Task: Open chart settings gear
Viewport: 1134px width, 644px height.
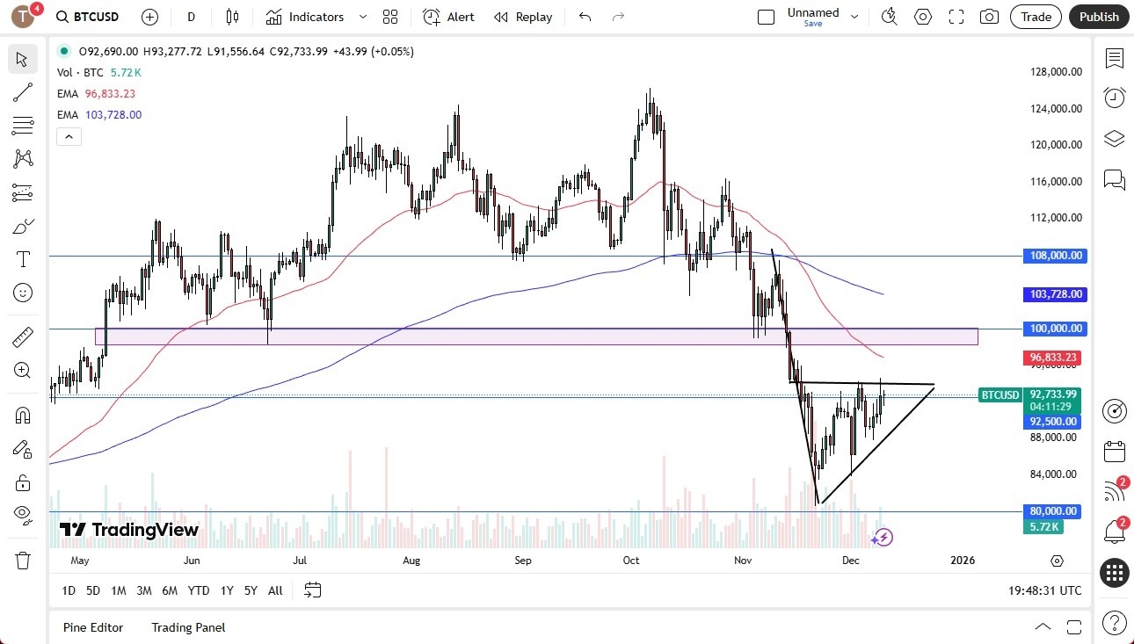Action: [922, 16]
